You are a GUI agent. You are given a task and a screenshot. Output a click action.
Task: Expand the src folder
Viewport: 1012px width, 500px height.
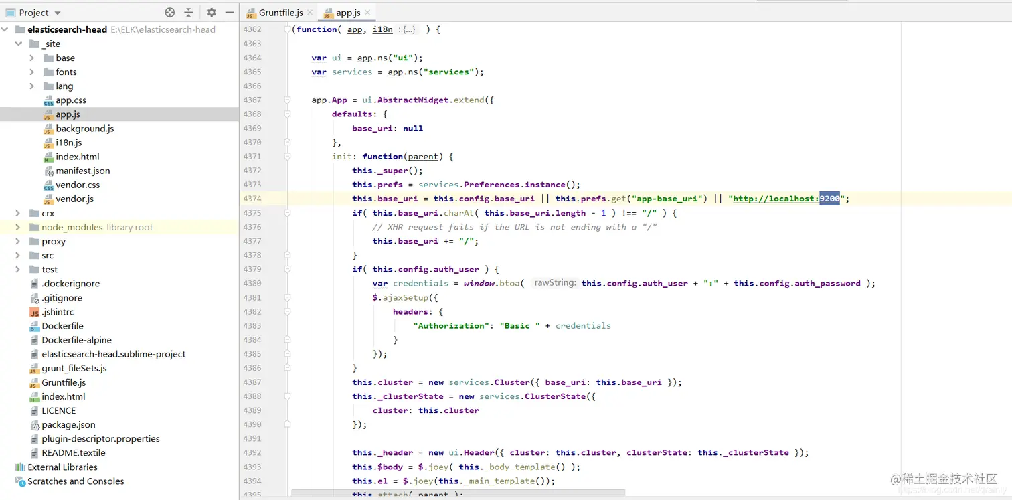point(18,255)
